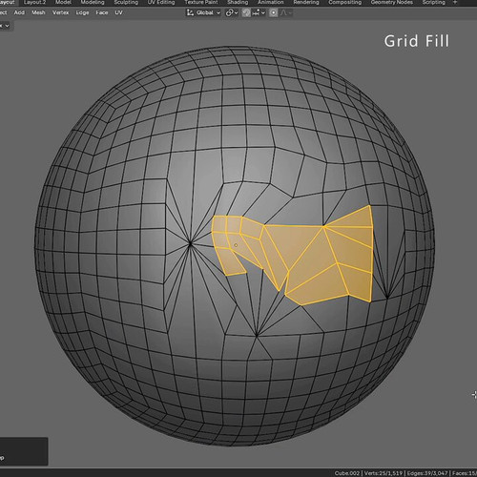
Task: Click the Cube.002 object name in status bar
Action: click(346, 473)
